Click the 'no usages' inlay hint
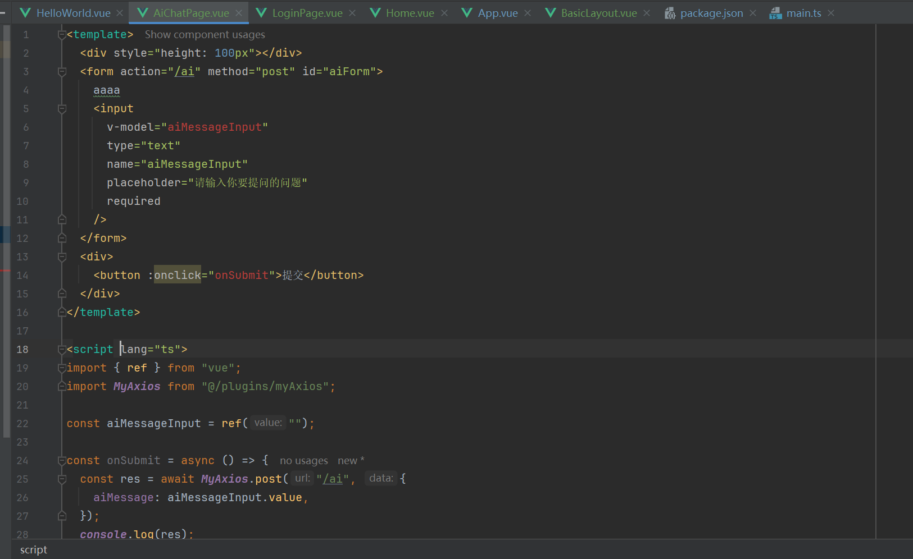 pyautogui.click(x=304, y=461)
